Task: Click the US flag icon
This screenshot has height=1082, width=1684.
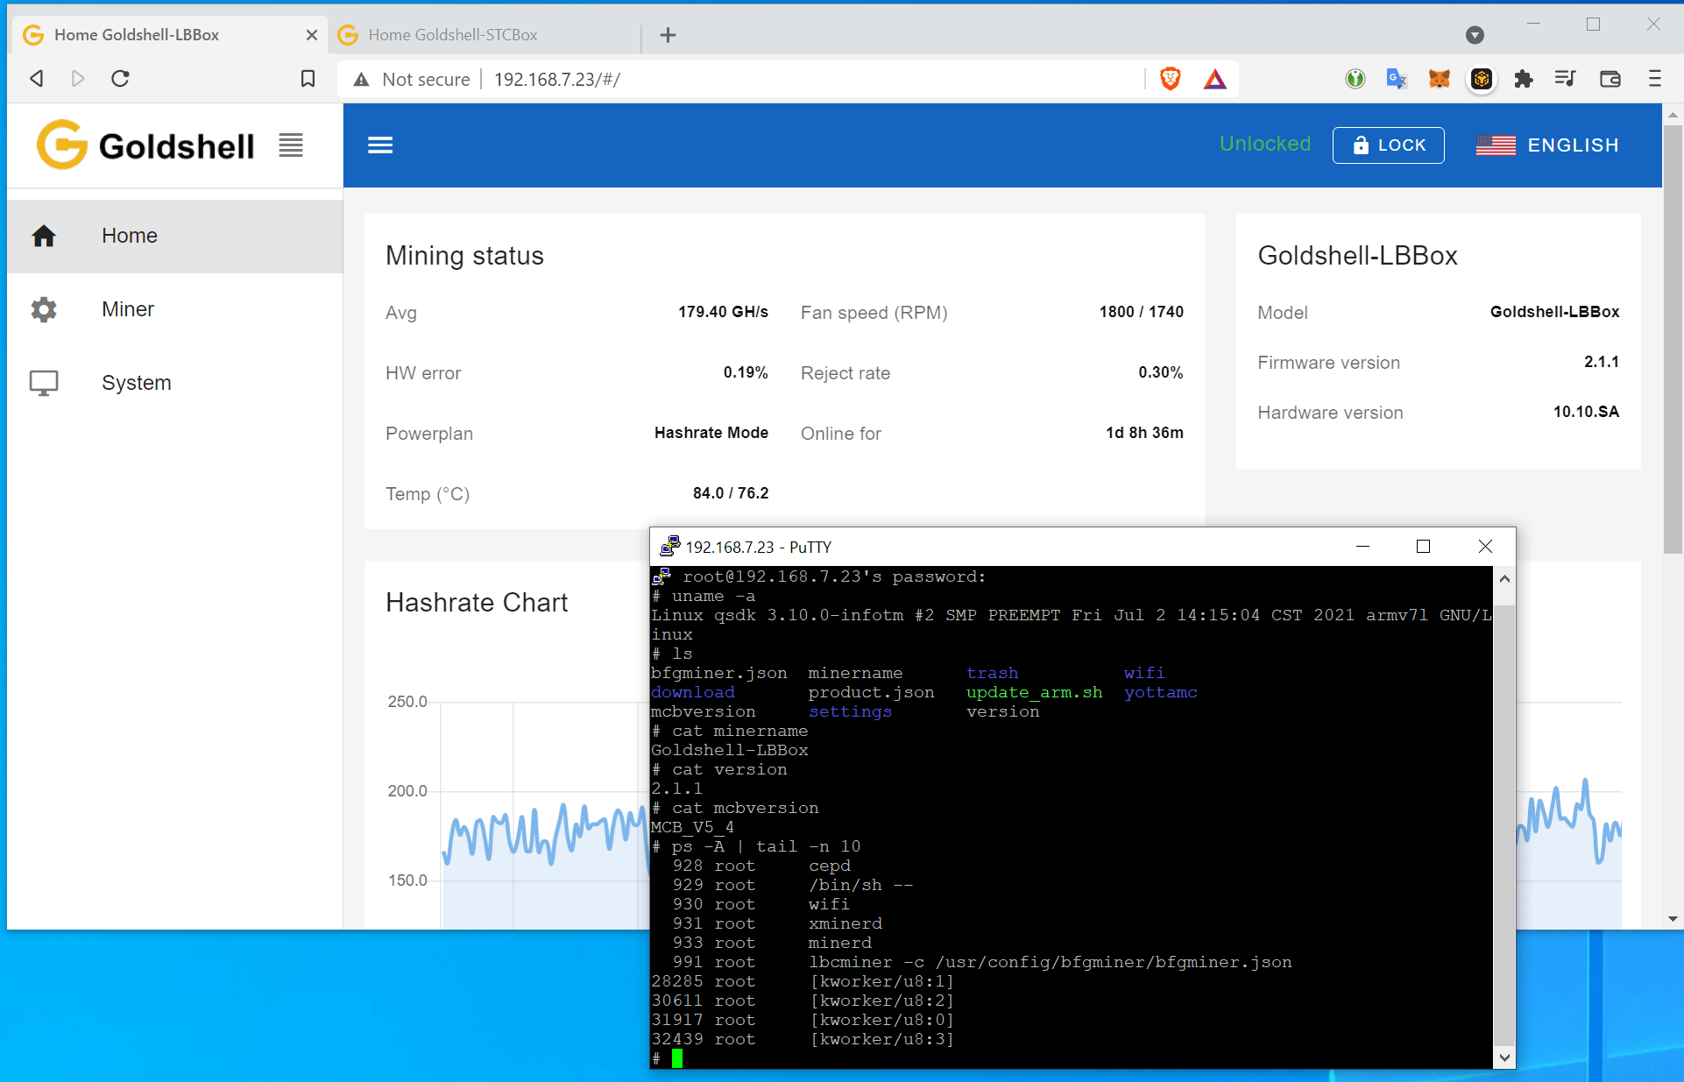Action: click(x=1496, y=145)
